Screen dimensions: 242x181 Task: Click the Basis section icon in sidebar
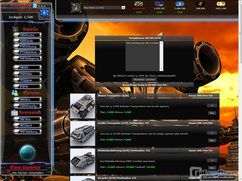pyautogui.click(x=15, y=29)
